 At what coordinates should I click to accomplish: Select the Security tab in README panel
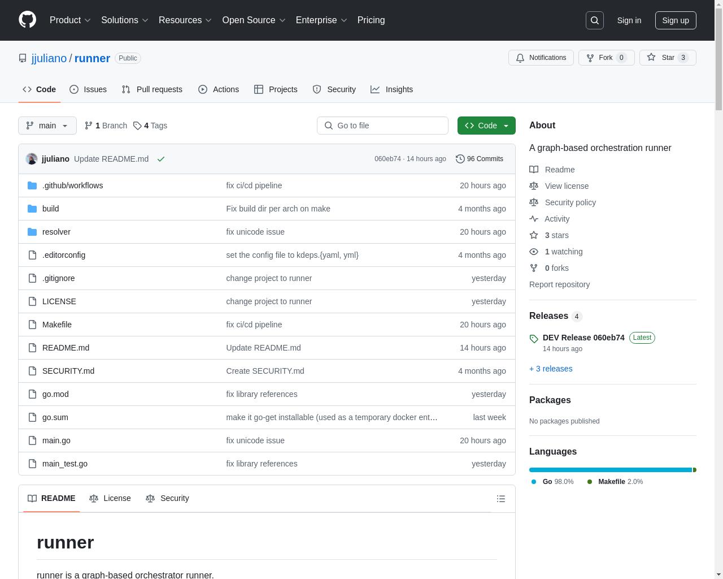coord(167,498)
